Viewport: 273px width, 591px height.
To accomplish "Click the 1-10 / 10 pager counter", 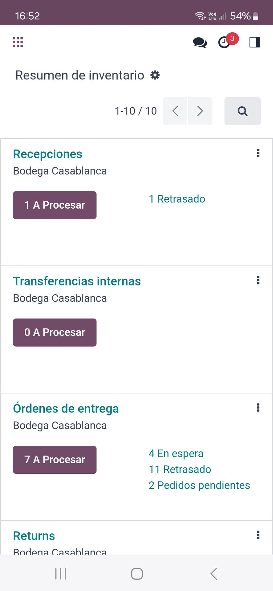I will [x=136, y=111].
